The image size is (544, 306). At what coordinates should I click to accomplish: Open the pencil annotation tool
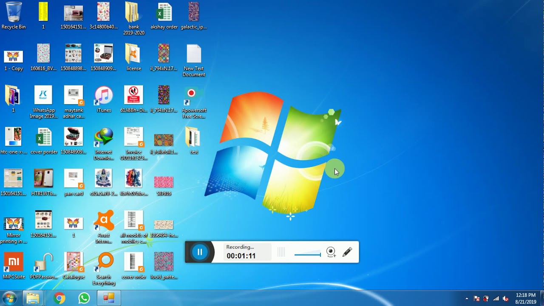pyautogui.click(x=347, y=252)
